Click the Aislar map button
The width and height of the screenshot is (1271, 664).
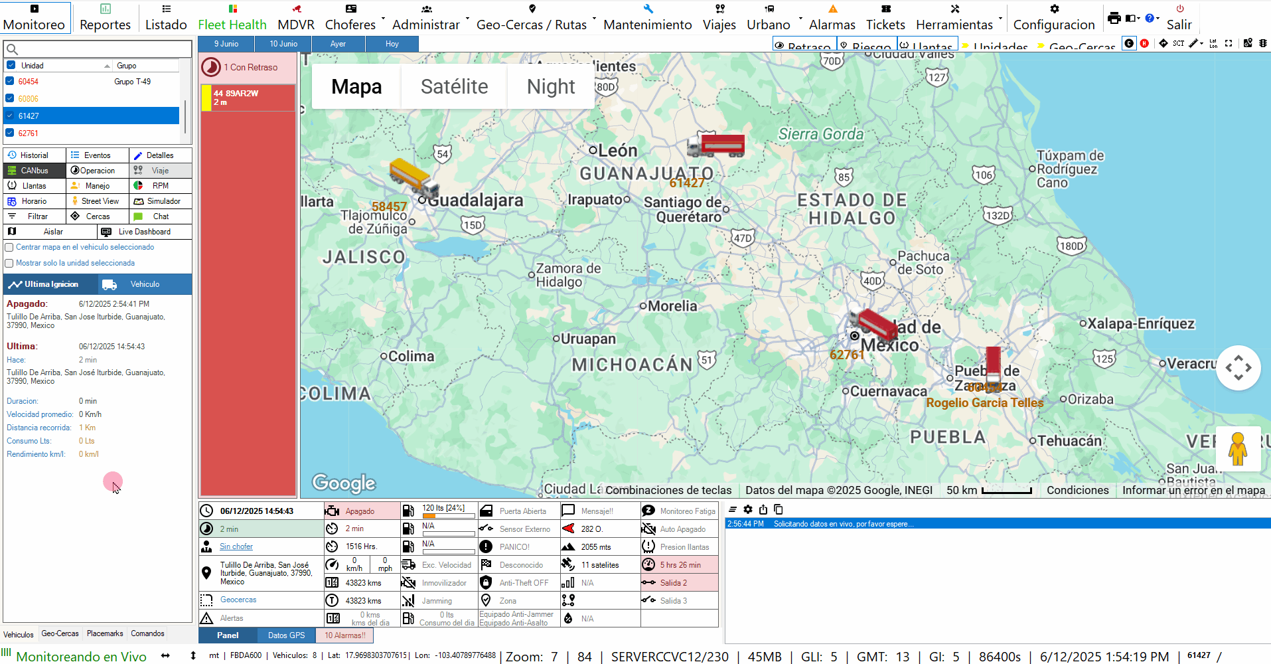pyautogui.click(x=50, y=232)
